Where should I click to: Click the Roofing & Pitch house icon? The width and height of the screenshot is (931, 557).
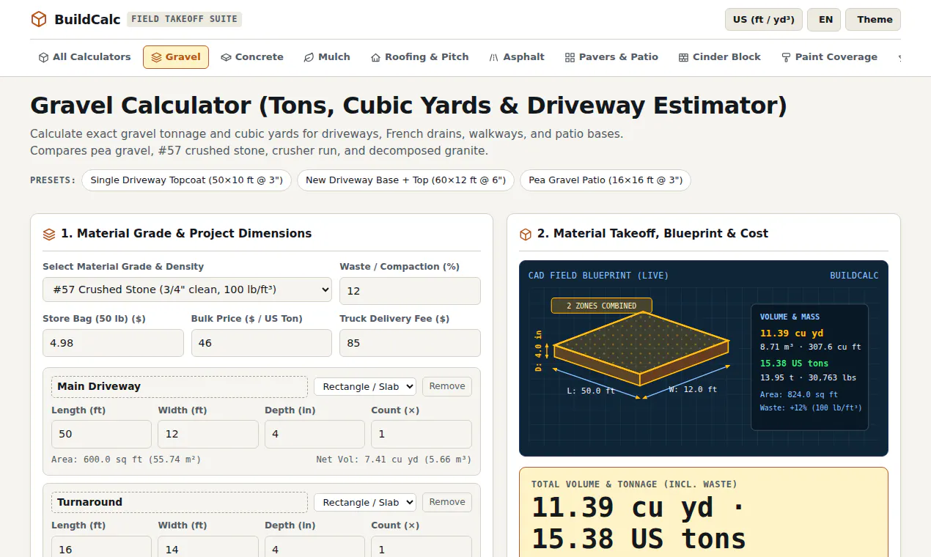375,57
